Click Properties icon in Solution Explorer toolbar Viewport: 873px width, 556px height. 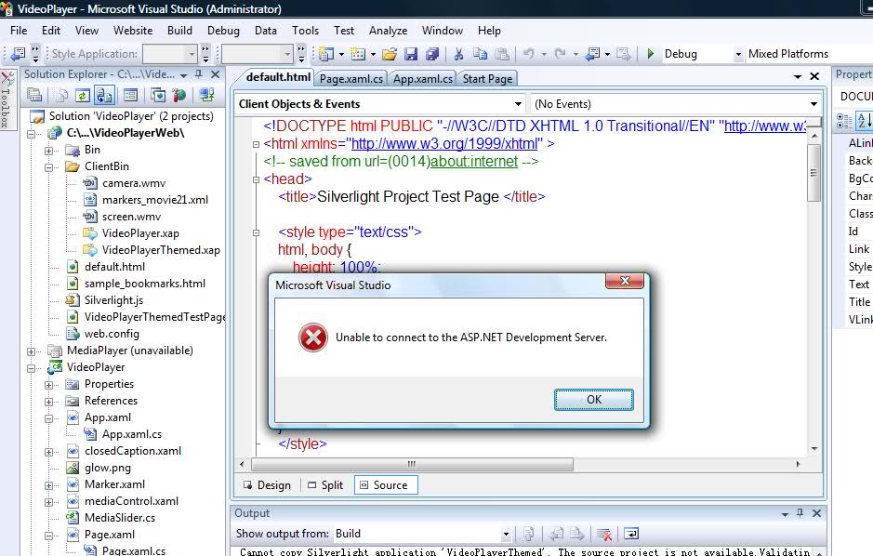pyautogui.click(x=34, y=95)
